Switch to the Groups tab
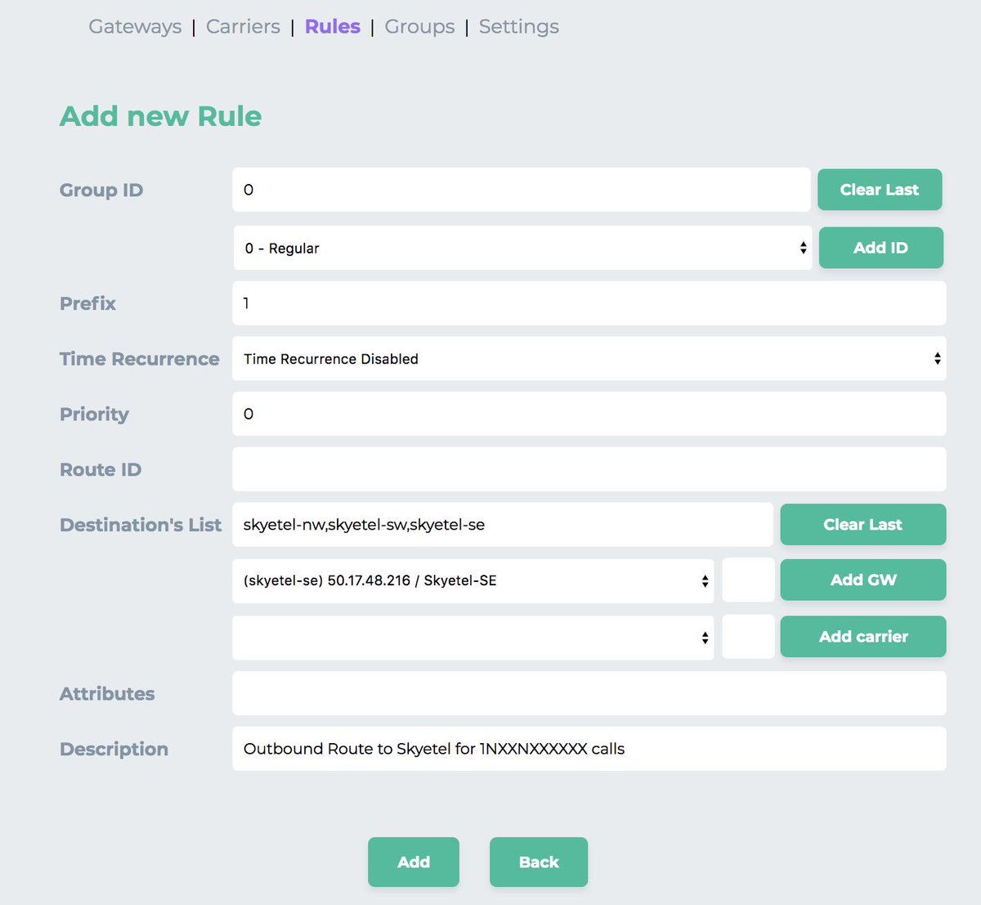This screenshot has height=905, width=981. tap(419, 26)
